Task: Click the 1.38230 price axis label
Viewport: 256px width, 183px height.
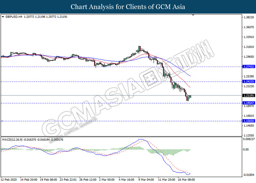Action: [248, 17]
